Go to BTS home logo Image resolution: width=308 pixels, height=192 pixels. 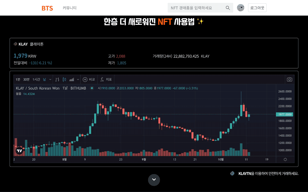47,8
